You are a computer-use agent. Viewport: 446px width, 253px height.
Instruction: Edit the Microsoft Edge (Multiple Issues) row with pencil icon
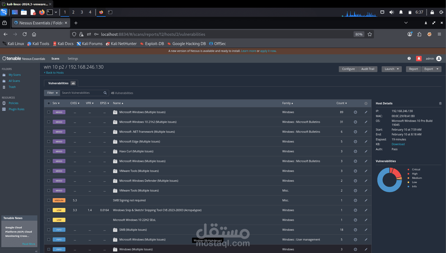coord(366,141)
